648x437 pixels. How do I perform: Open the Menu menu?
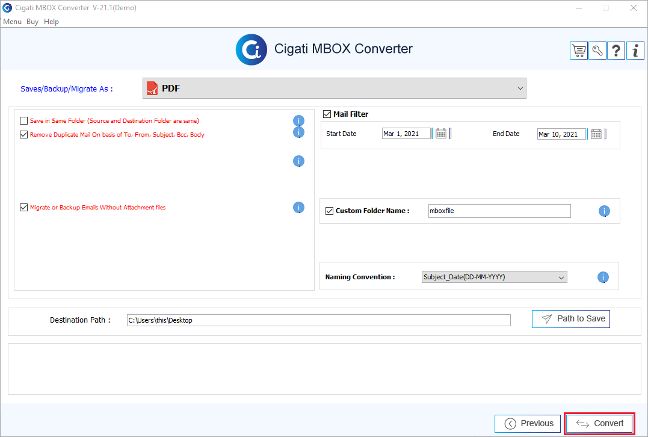12,22
